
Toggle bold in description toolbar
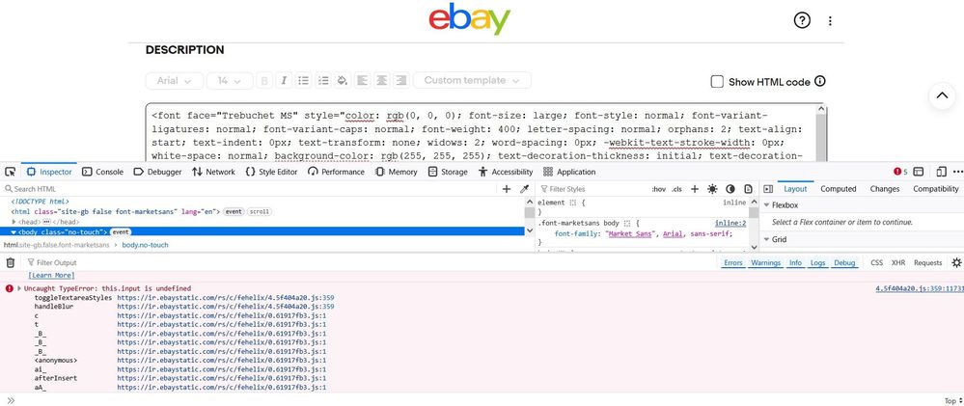[265, 80]
